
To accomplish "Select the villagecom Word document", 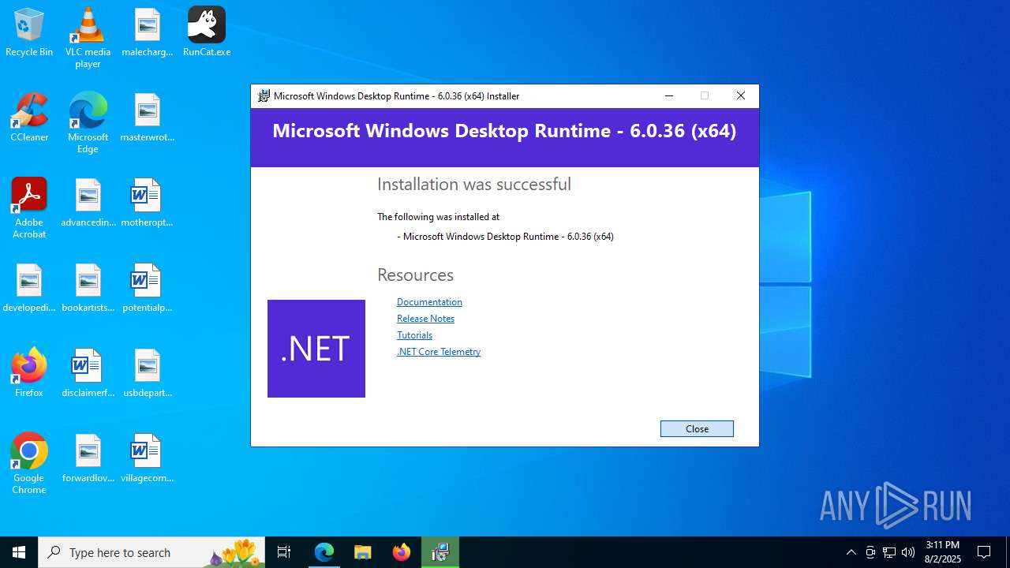I will pos(147,458).
